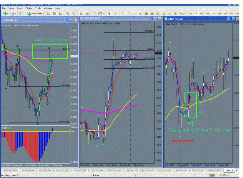Switch to the USDCAD,M30 chart tab
Image resolution: width=243 pixels, height=178 pixels.
(x=114, y=170)
